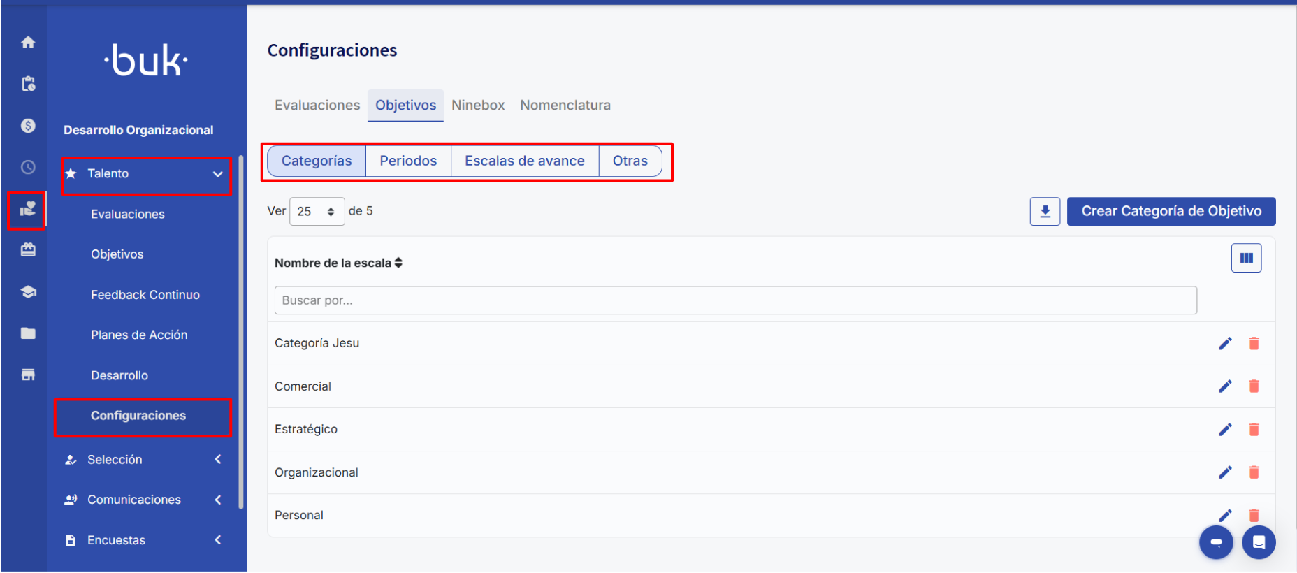Viewport: 1297px width, 573px height.
Task: Edit the Categoría Jesu row
Action: pos(1225,344)
